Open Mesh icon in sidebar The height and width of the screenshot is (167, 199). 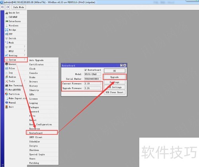point(7,43)
